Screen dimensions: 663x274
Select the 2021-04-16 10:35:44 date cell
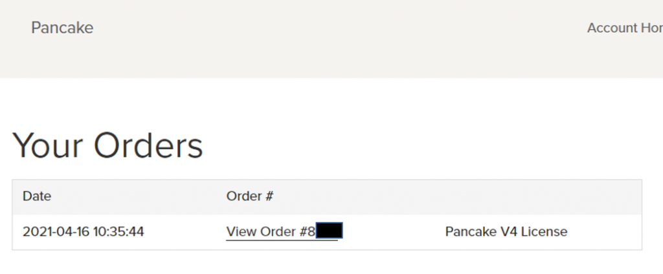click(83, 231)
